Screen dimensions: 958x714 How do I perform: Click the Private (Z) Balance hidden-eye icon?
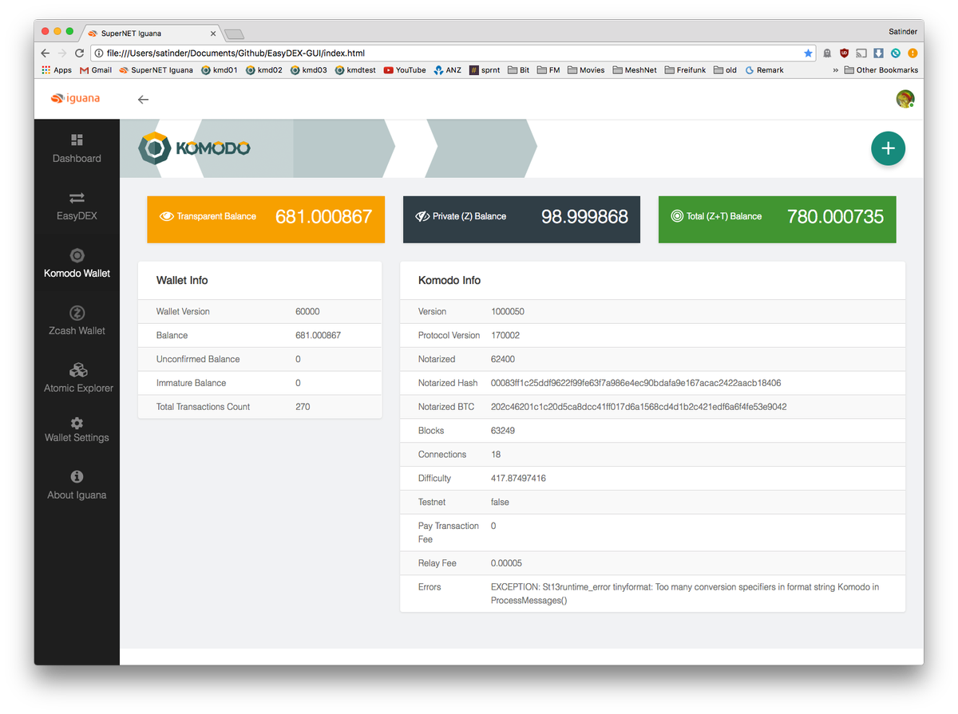422,216
